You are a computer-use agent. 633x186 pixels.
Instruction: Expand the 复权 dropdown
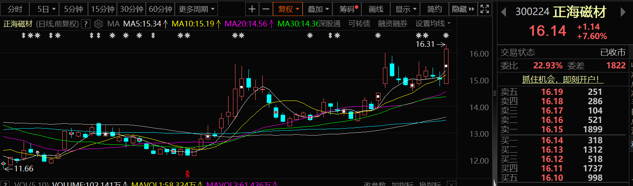tap(288, 9)
